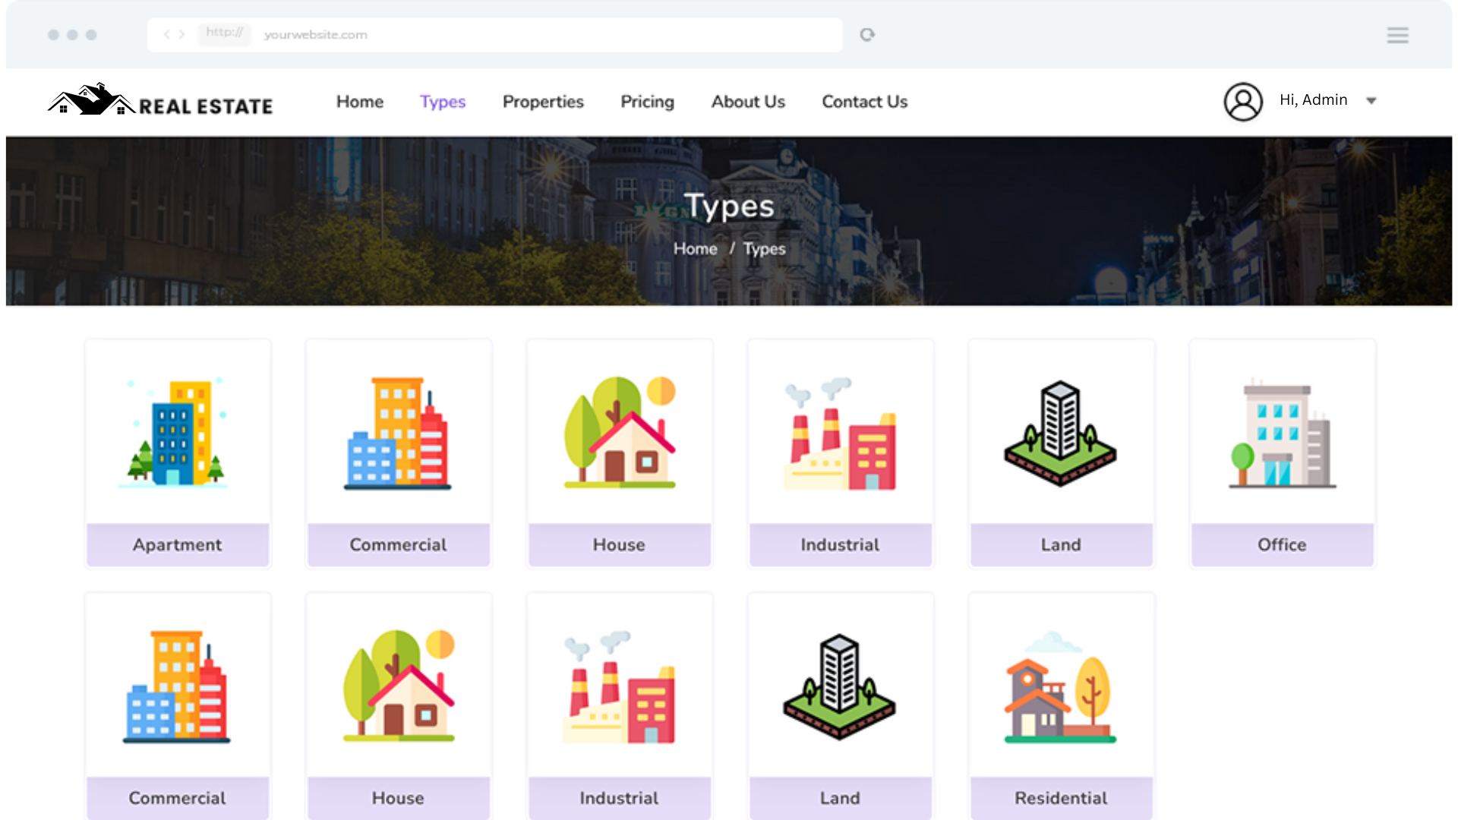Open the Properties nav menu item
The image size is (1458, 820).
point(543,102)
